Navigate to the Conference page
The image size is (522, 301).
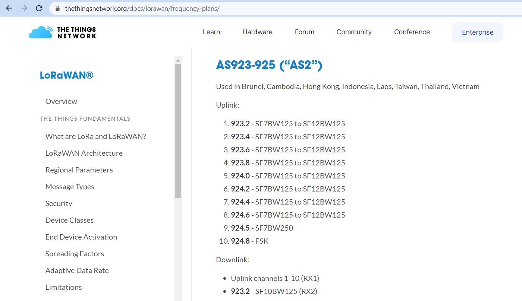[412, 32]
